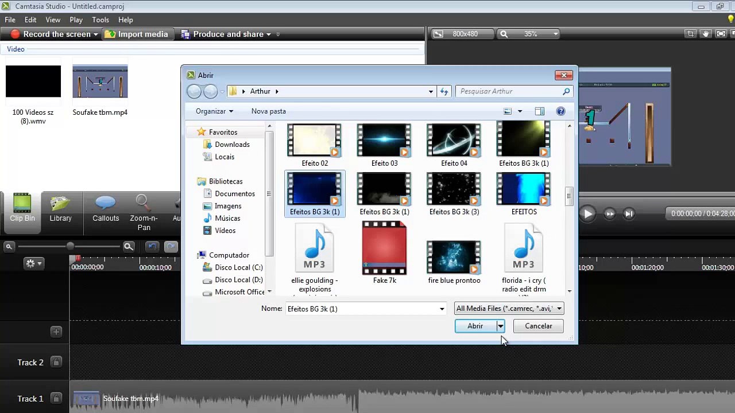
Task: Open the Zoom-n-Pan tab
Action: (144, 212)
